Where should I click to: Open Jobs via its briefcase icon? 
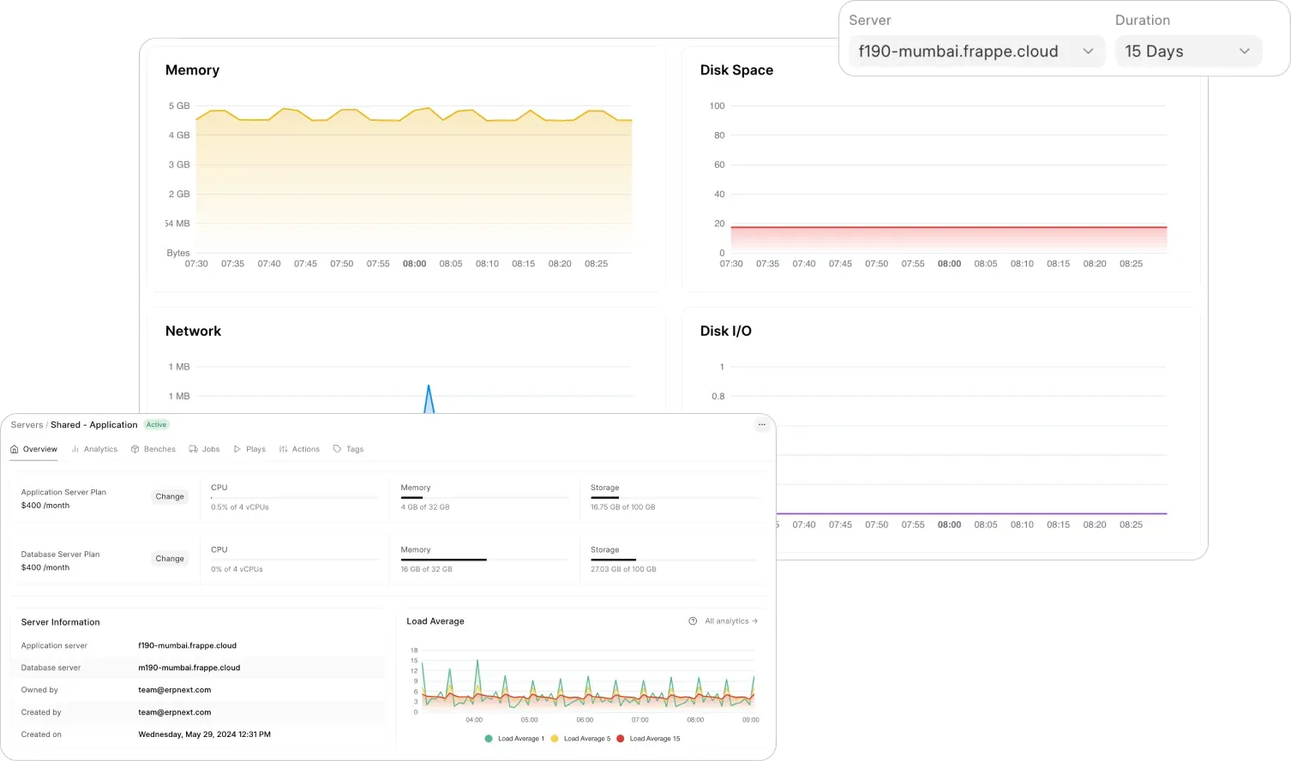click(x=194, y=449)
